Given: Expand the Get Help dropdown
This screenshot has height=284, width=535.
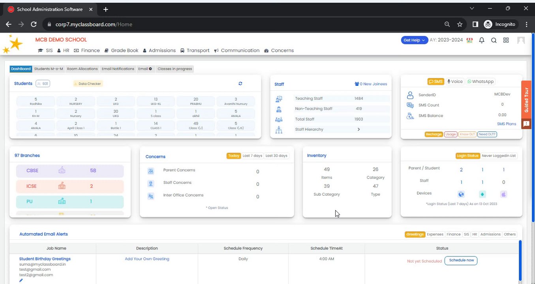Looking at the screenshot, I should pyautogui.click(x=414, y=40).
